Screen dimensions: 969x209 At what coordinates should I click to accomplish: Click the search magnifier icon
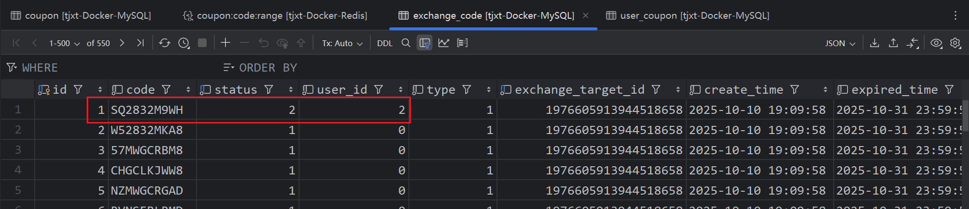[x=406, y=43]
